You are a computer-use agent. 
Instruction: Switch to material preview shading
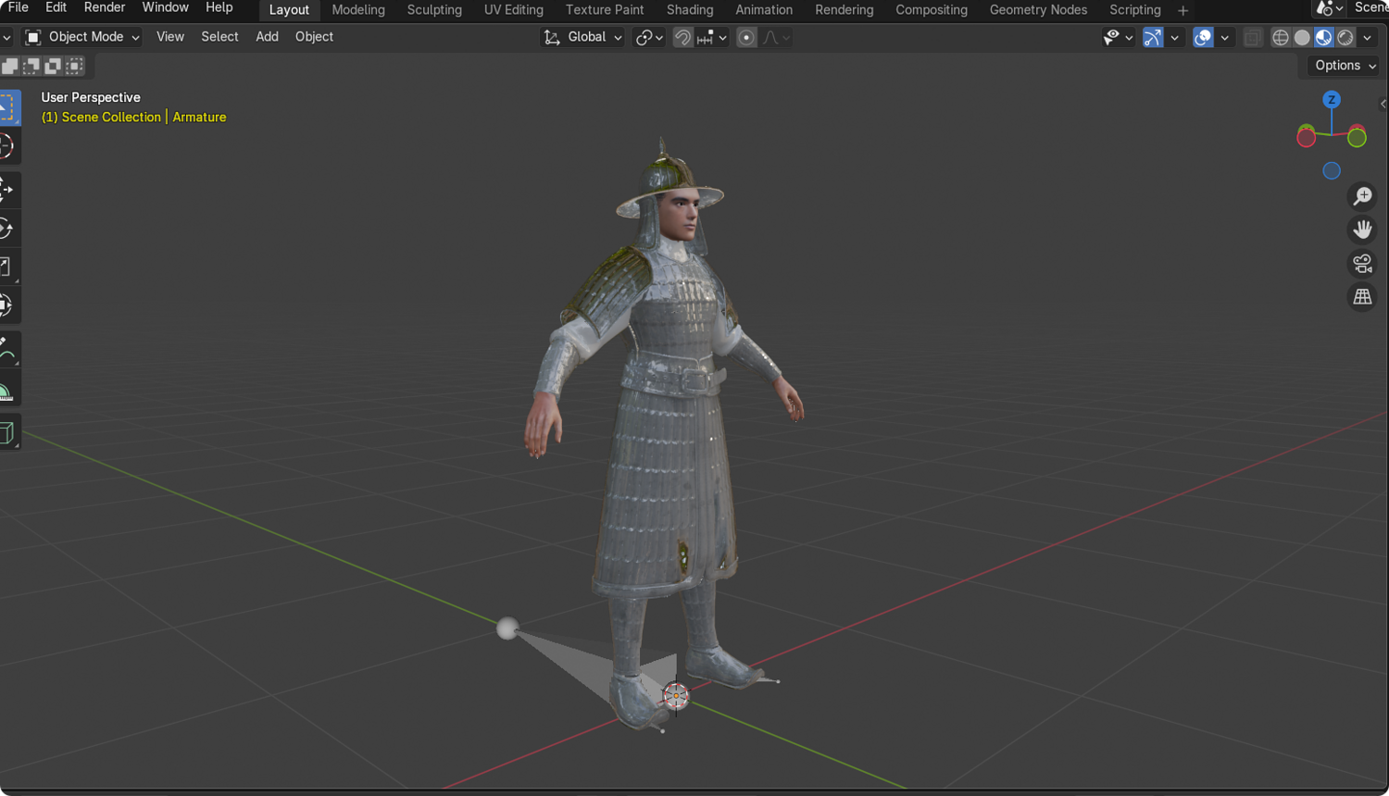coord(1323,38)
